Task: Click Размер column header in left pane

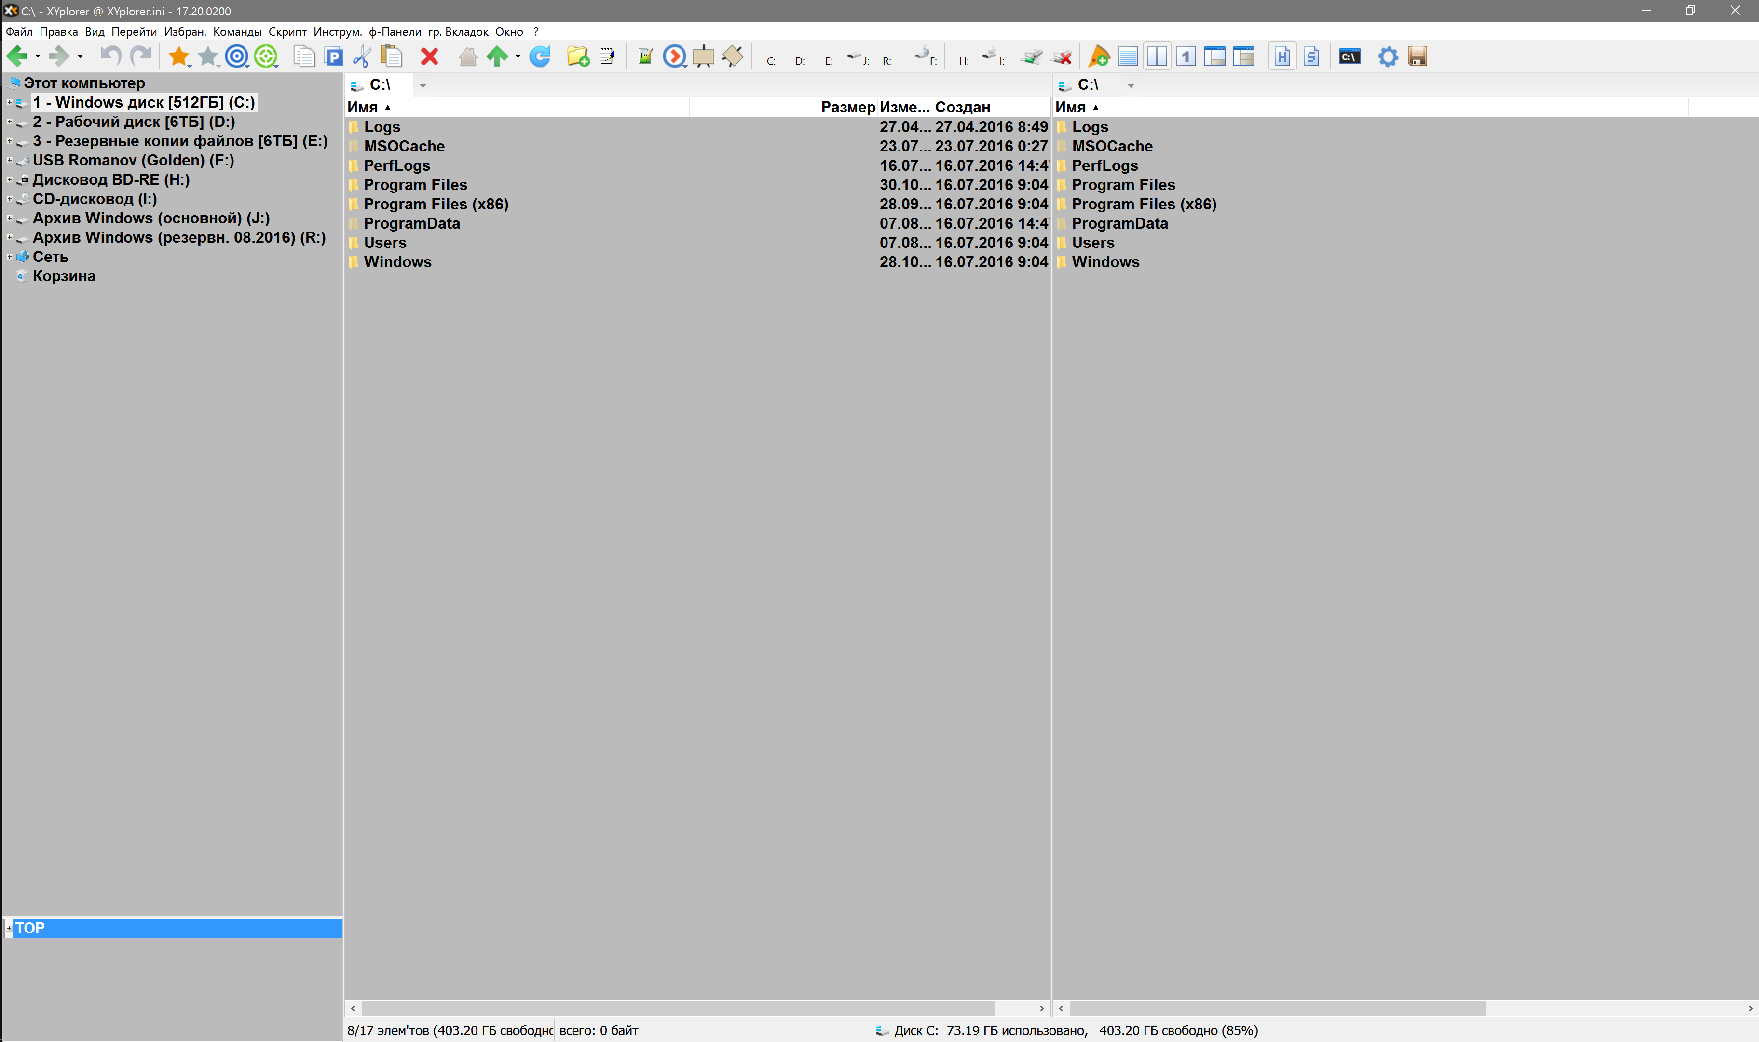Action: 848,108
